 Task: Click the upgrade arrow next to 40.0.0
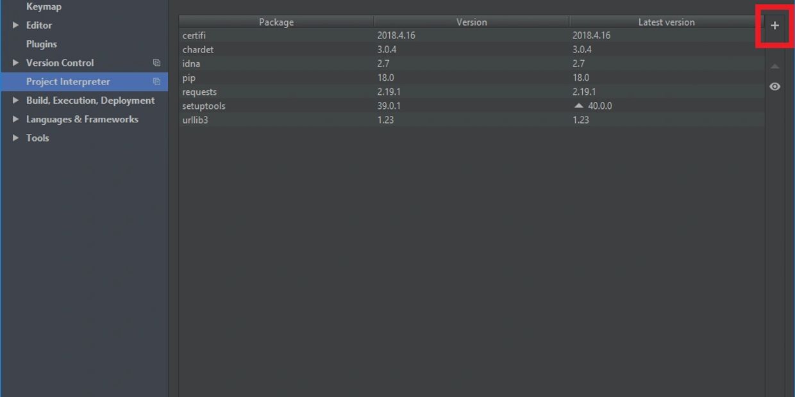click(579, 106)
